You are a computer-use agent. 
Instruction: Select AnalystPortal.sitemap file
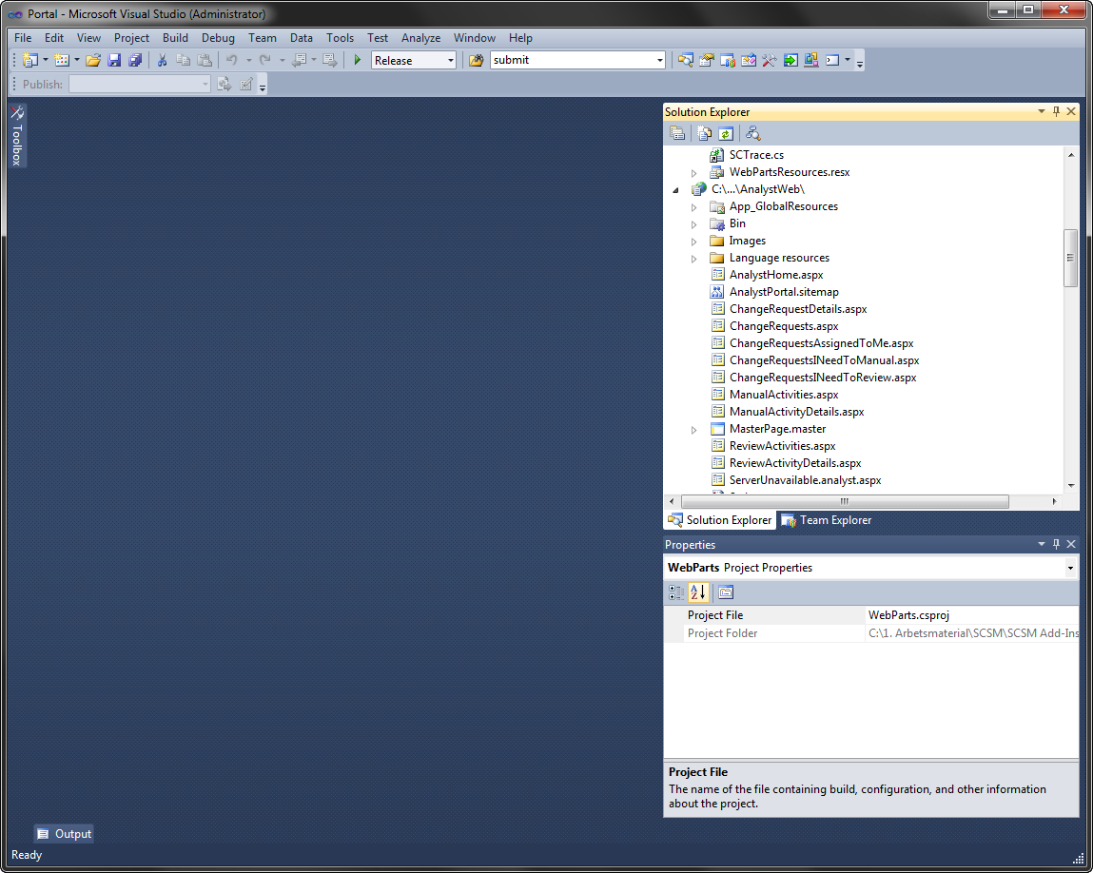point(784,292)
